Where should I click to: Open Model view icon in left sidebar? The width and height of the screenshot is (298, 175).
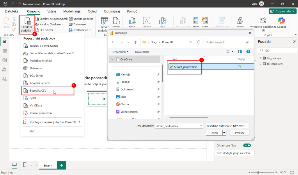5,60
